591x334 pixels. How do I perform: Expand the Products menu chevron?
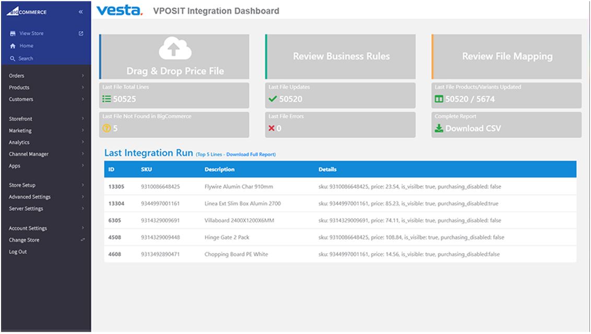pos(82,87)
